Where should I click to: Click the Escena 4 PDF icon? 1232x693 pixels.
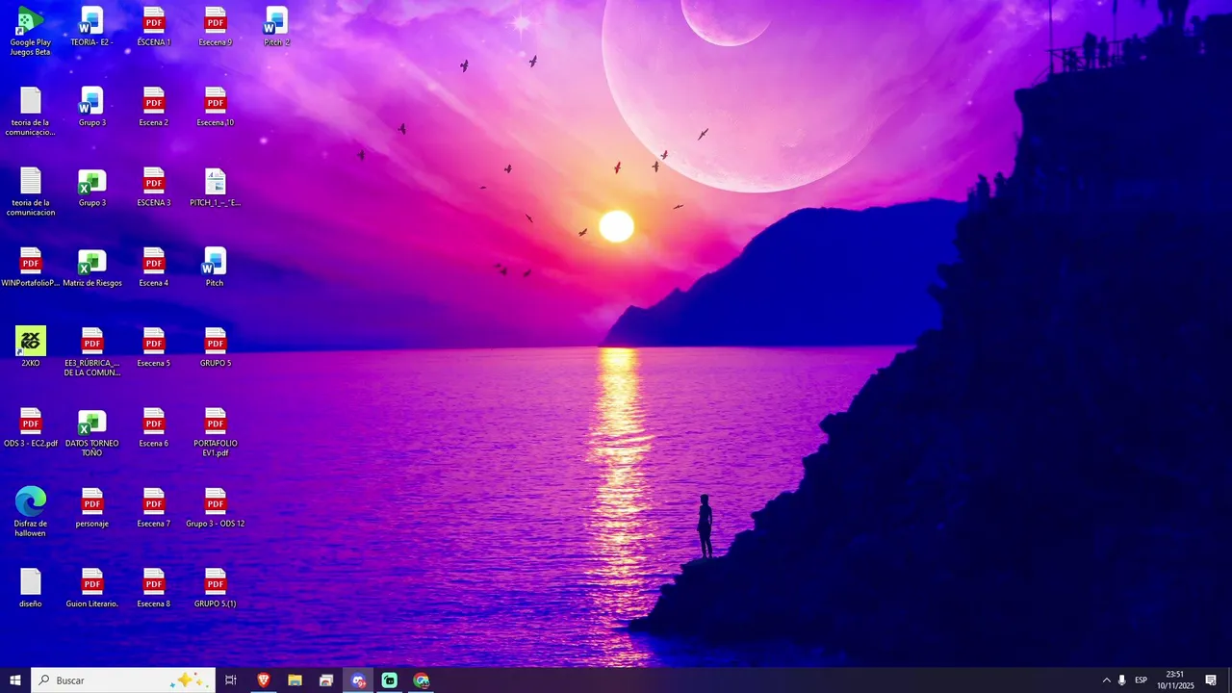pos(154,268)
